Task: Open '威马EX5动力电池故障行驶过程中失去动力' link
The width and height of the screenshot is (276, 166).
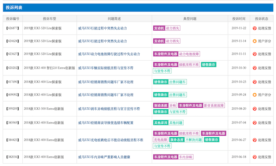Action: click(x=109, y=54)
